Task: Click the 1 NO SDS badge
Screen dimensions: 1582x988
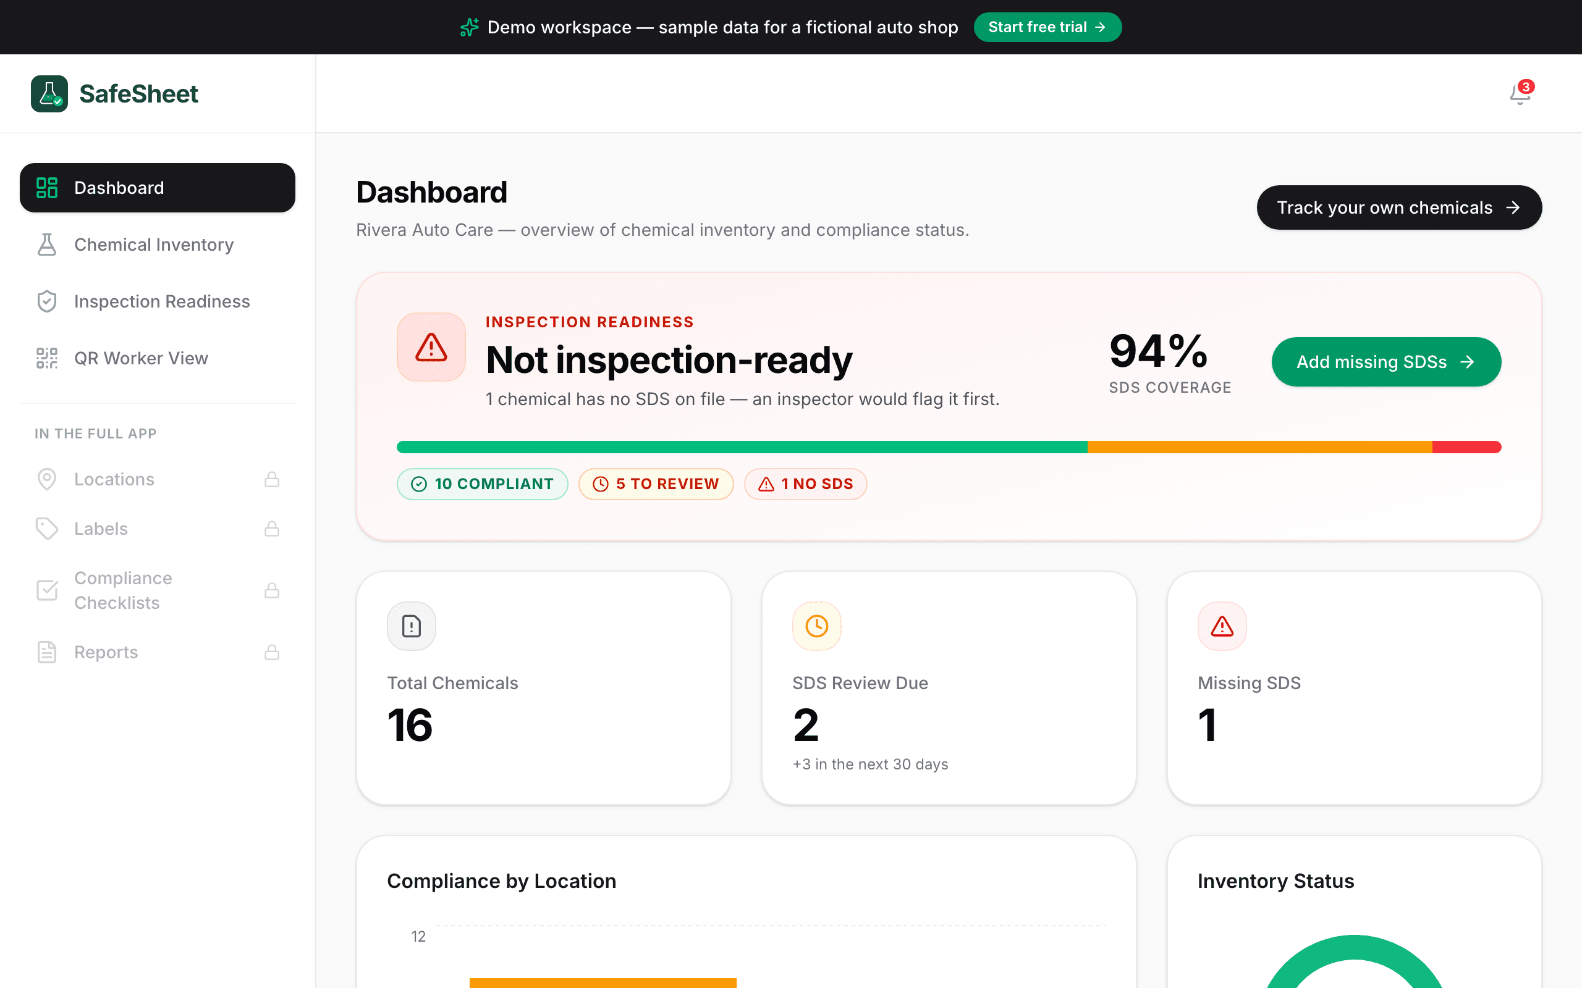Action: [x=805, y=484]
